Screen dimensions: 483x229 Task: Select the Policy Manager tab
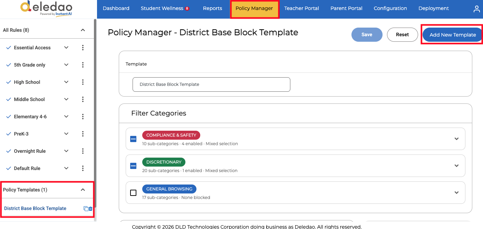pyautogui.click(x=254, y=9)
